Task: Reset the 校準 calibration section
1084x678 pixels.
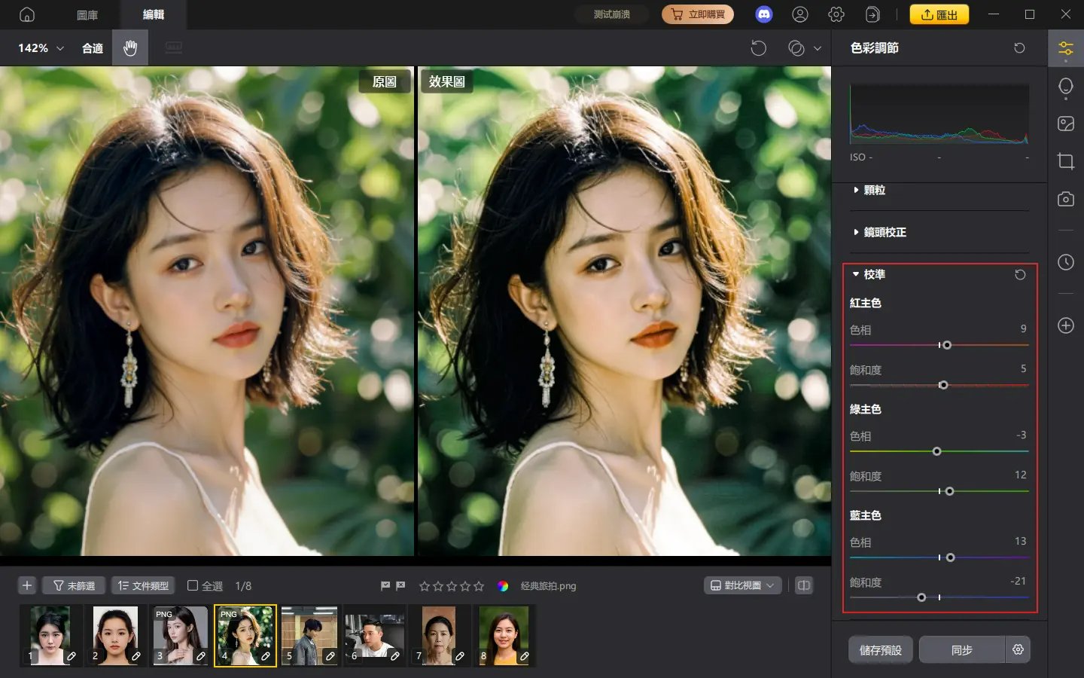Action: point(1019,275)
